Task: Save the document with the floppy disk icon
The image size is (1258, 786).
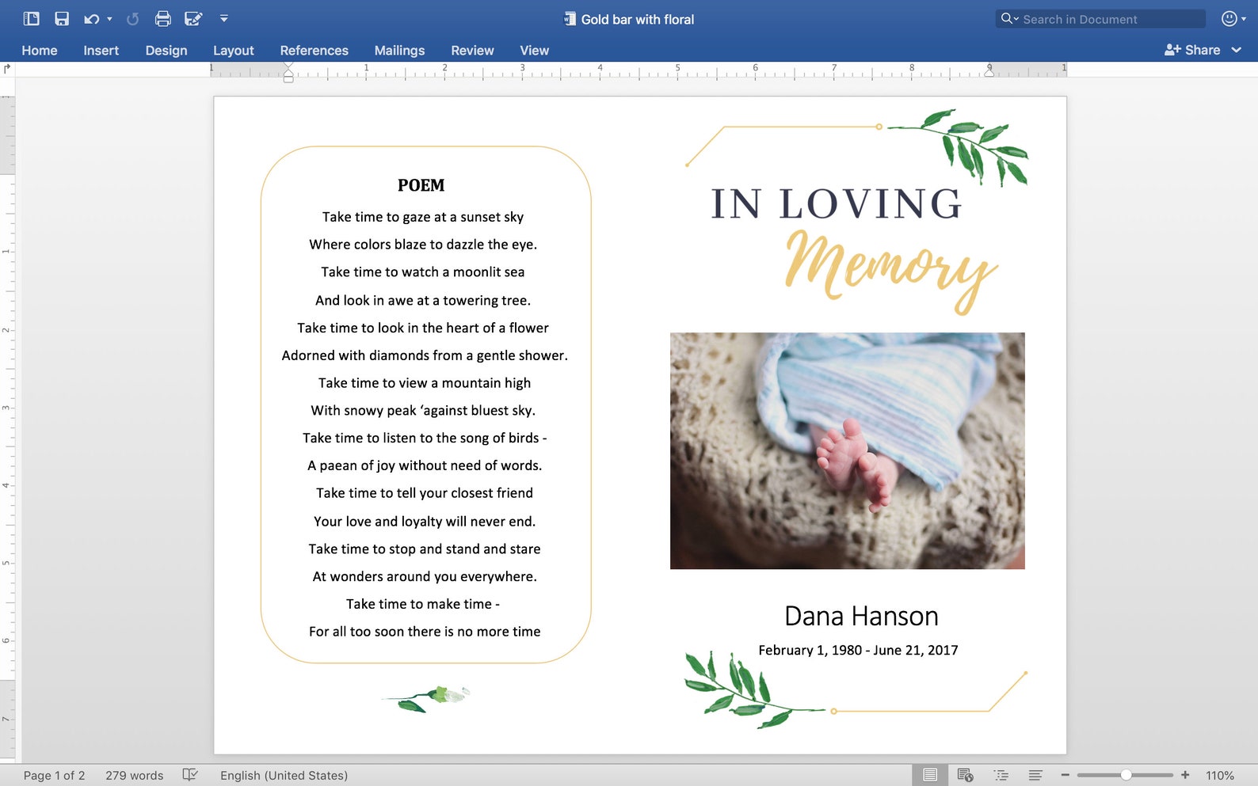Action: [62, 18]
